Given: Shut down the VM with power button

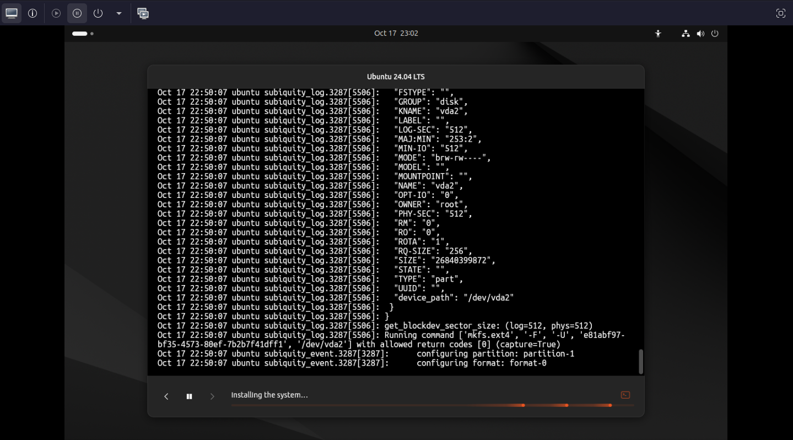Looking at the screenshot, I should click(98, 13).
